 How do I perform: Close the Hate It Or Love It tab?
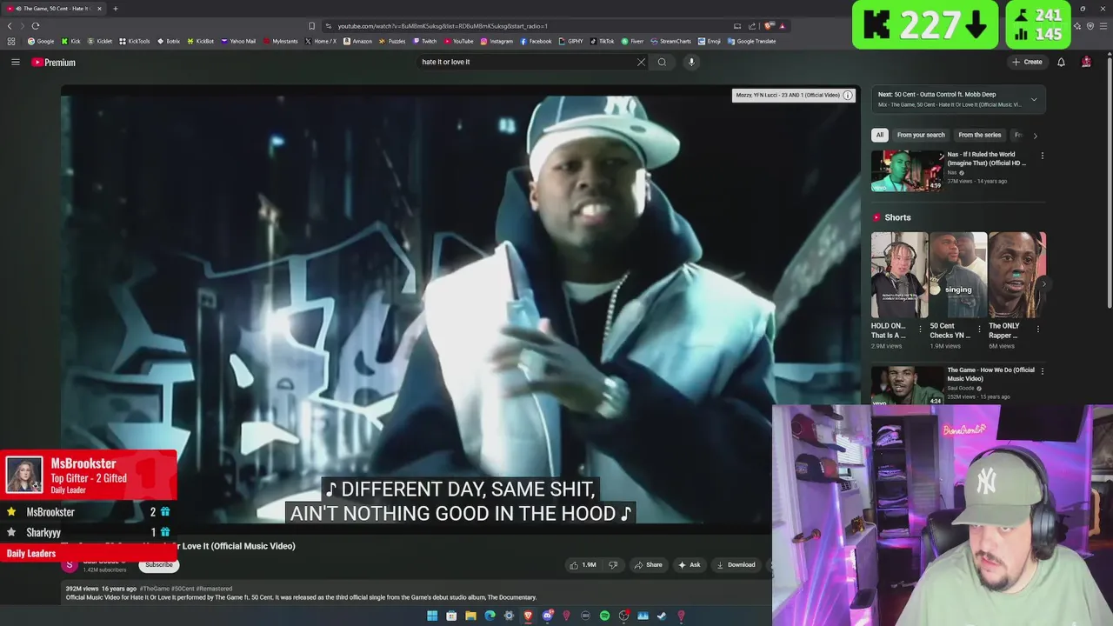click(x=99, y=9)
